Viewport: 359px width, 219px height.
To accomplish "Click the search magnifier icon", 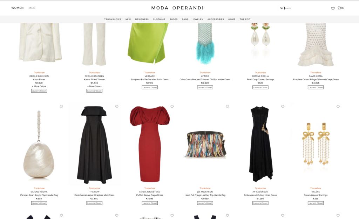I will point(282,8).
